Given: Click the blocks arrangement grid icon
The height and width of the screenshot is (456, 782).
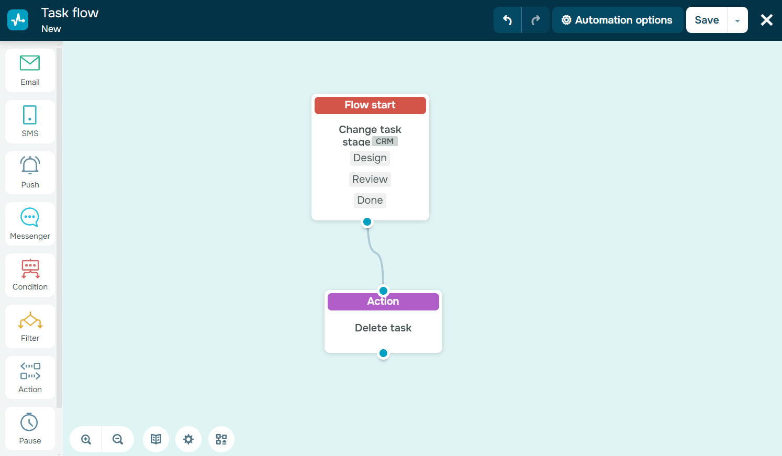Looking at the screenshot, I should tap(221, 439).
